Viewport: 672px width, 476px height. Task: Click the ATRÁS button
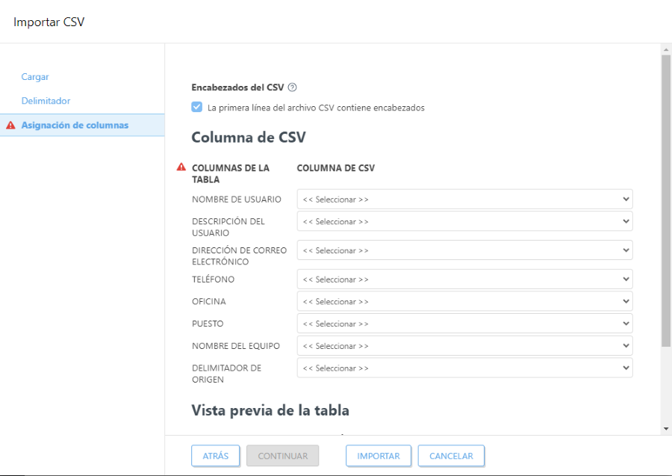pyautogui.click(x=215, y=455)
